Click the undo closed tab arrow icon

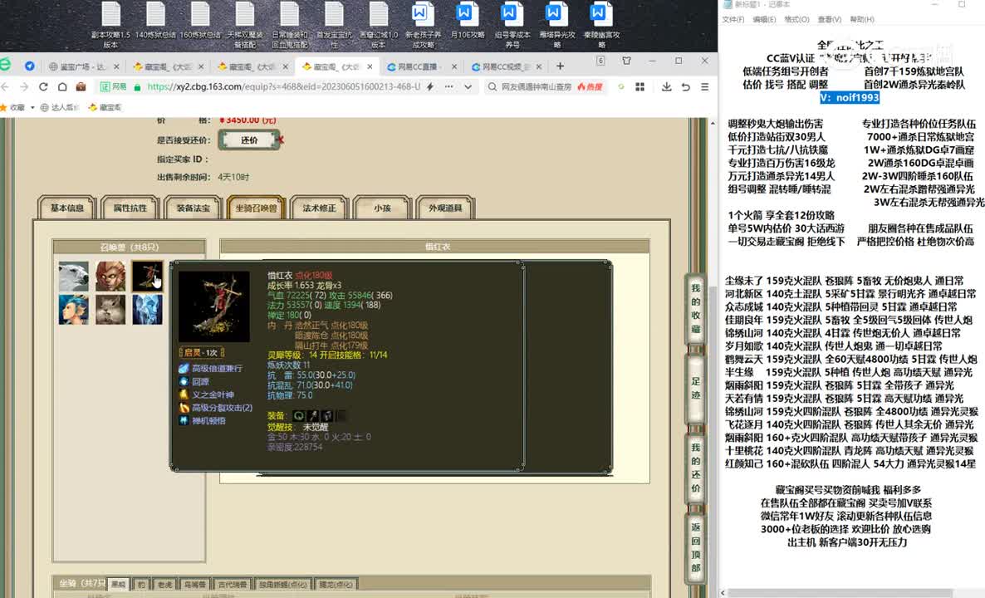[685, 86]
